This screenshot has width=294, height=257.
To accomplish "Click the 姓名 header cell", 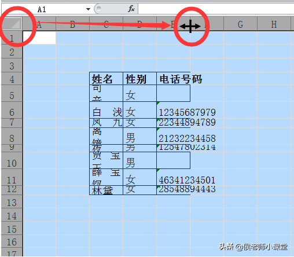I will 106,79.
